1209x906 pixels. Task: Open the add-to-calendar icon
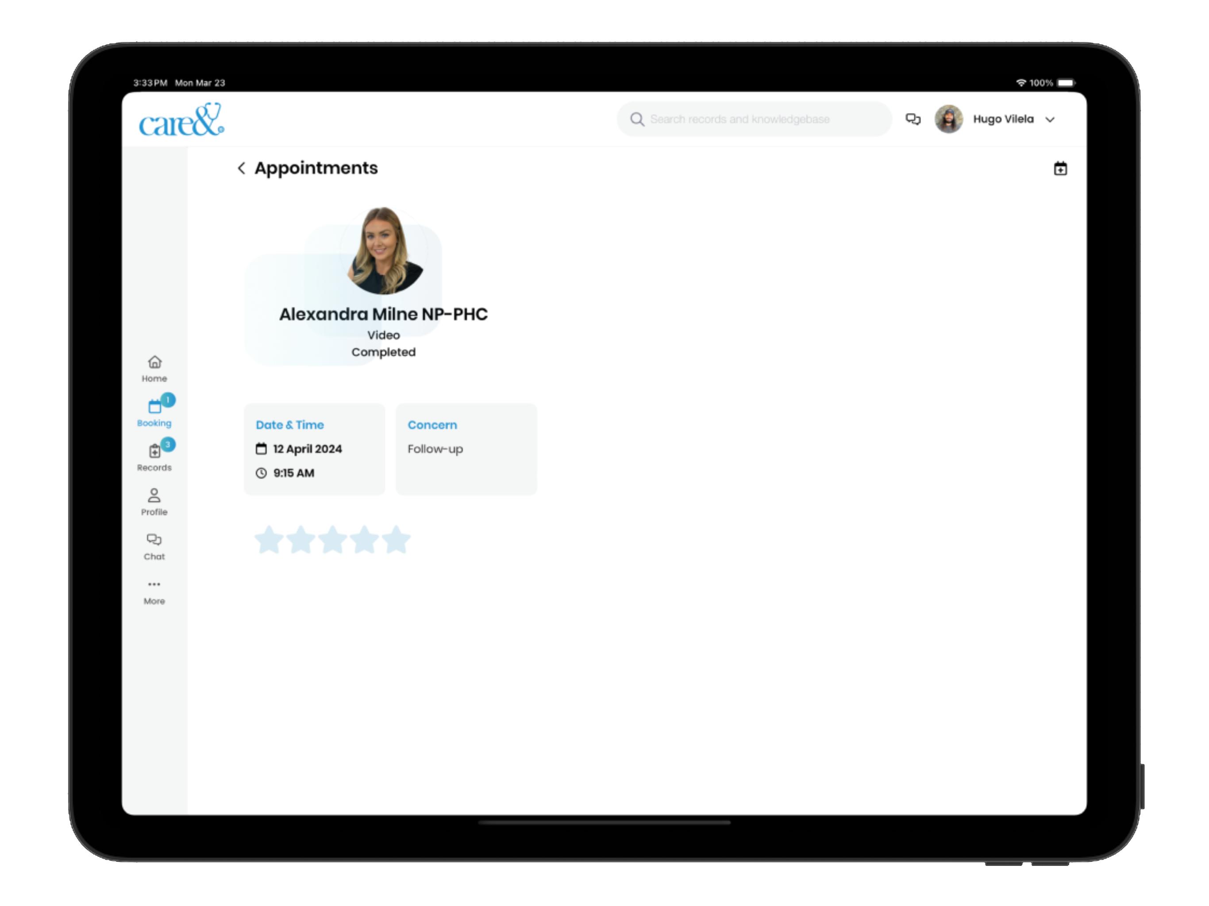click(1060, 169)
